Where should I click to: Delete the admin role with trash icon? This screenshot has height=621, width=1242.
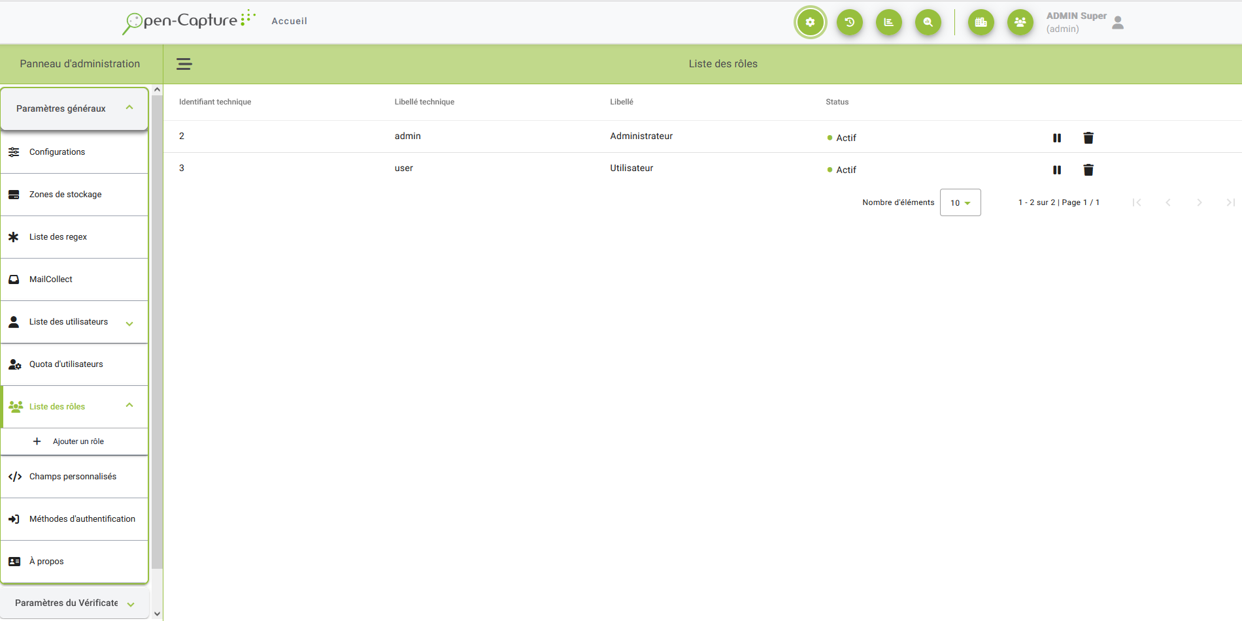[x=1088, y=138]
